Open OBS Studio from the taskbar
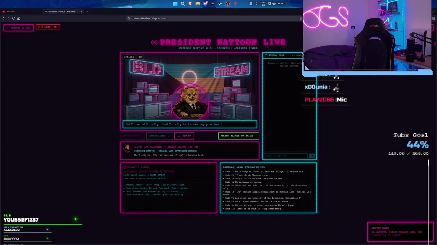 pos(227,4)
